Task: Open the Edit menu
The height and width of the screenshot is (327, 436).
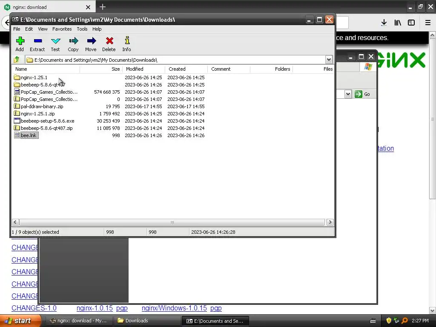Action: (29, 29)
